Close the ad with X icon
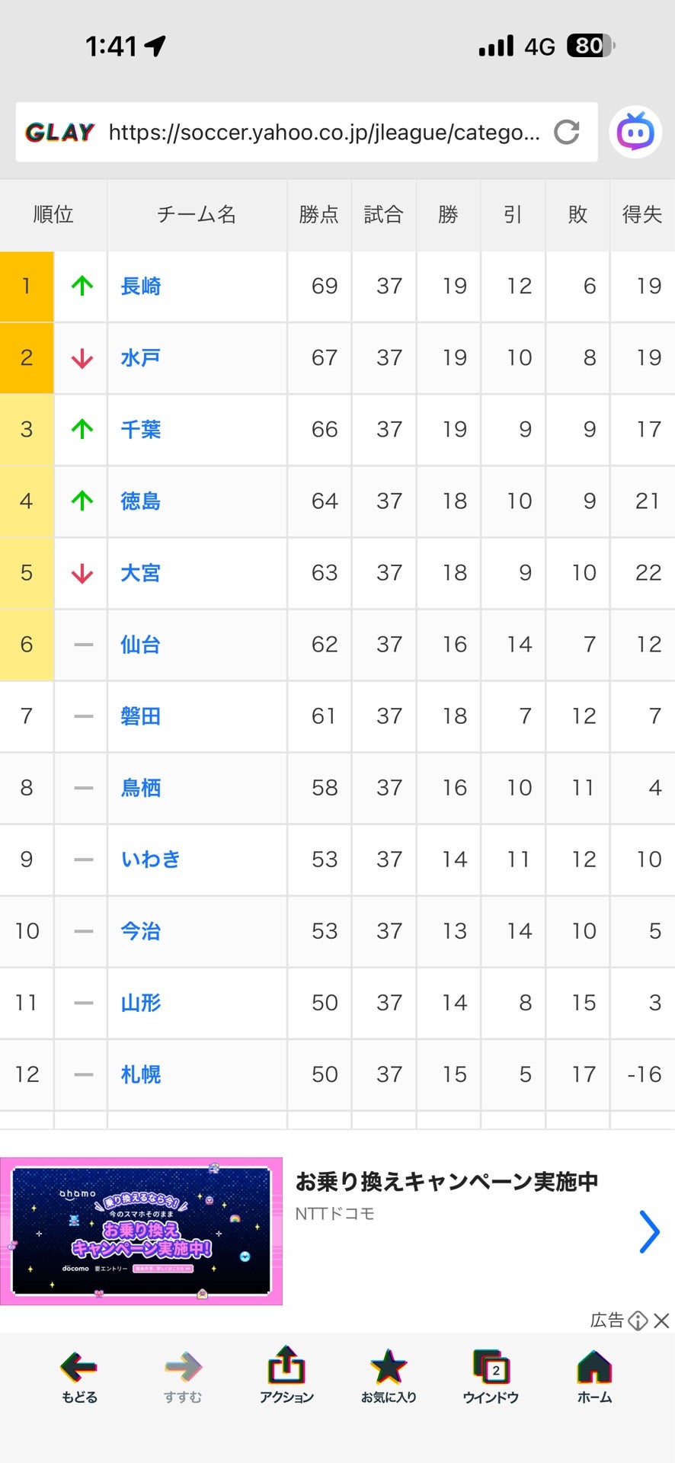 point(661,1321)
